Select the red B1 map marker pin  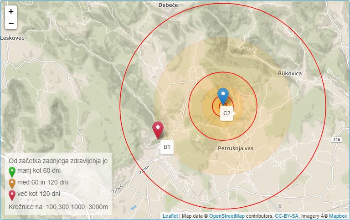pos(158,131)
